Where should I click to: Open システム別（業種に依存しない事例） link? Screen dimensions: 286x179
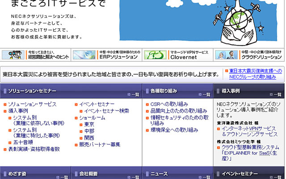click(39, 120)
